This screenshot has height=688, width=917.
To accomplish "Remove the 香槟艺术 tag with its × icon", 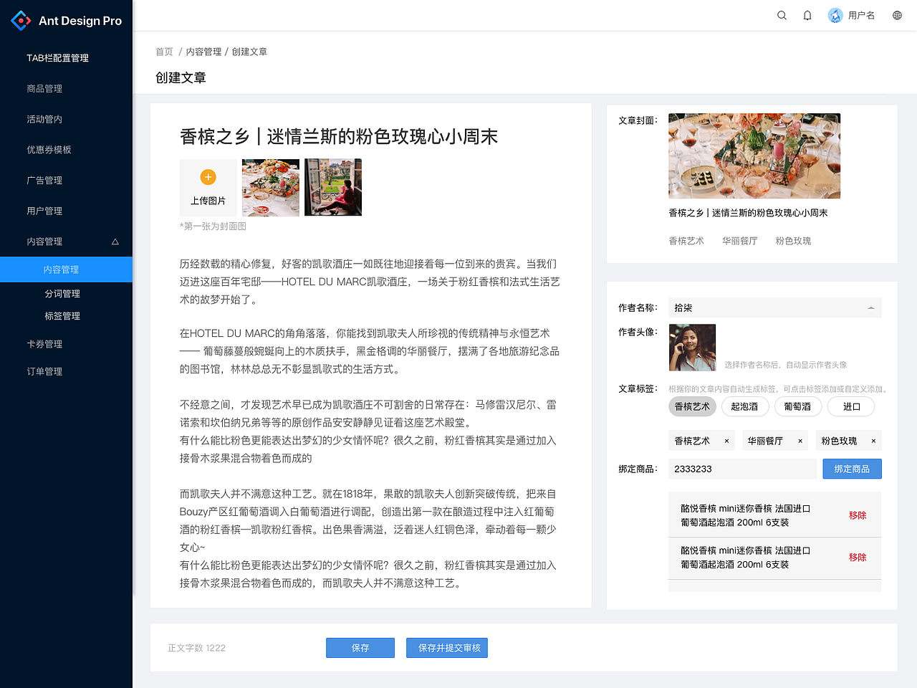I will 727,440.
